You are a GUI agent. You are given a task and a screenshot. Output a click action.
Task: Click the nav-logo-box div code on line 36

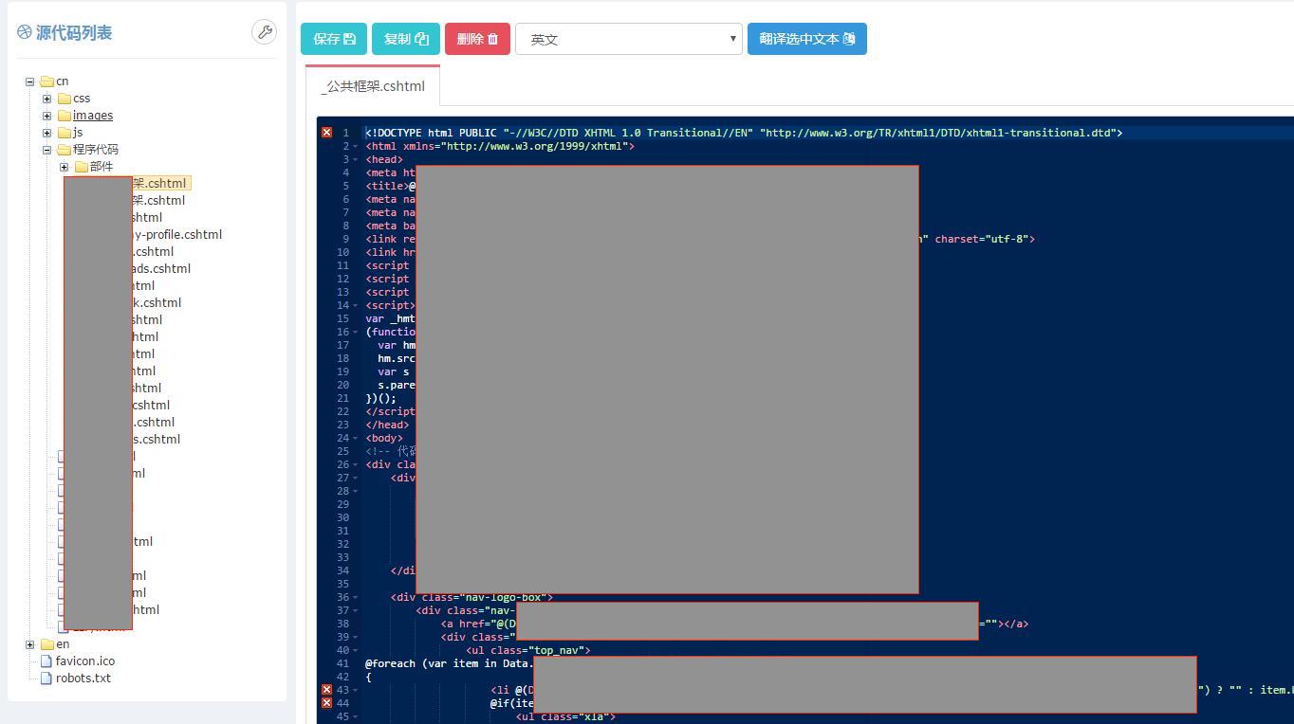471,597
